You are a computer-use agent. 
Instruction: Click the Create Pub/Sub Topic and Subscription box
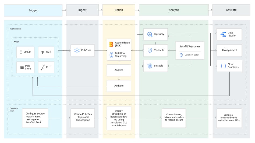(x=83, y=118)
